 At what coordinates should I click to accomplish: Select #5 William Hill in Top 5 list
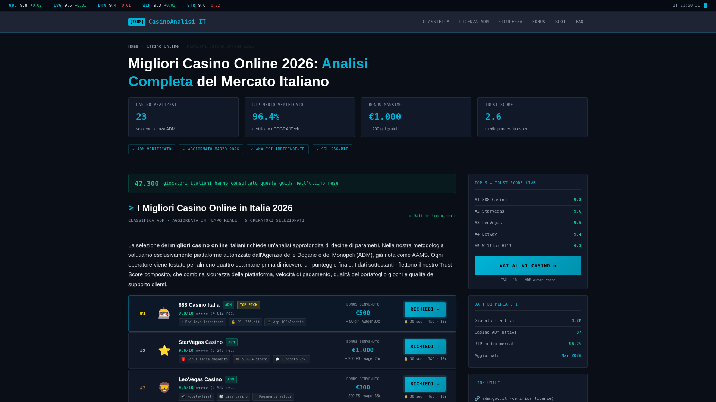coord(528,246)
